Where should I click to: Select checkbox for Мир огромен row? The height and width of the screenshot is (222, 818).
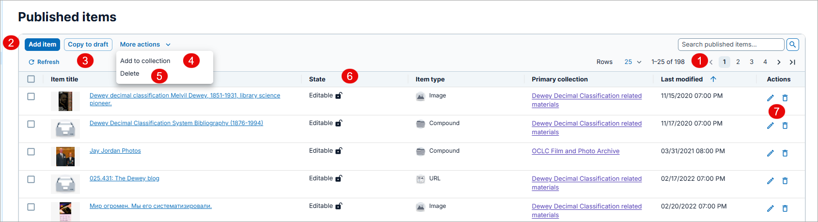pyautogui.click(x=31, y=207)
